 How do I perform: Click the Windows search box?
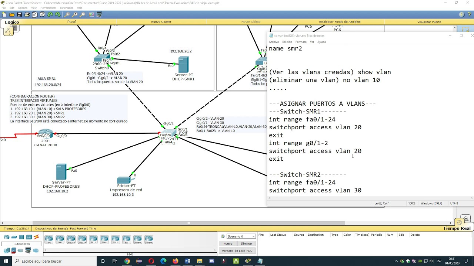pyautogui.click(x=54, y=261)
